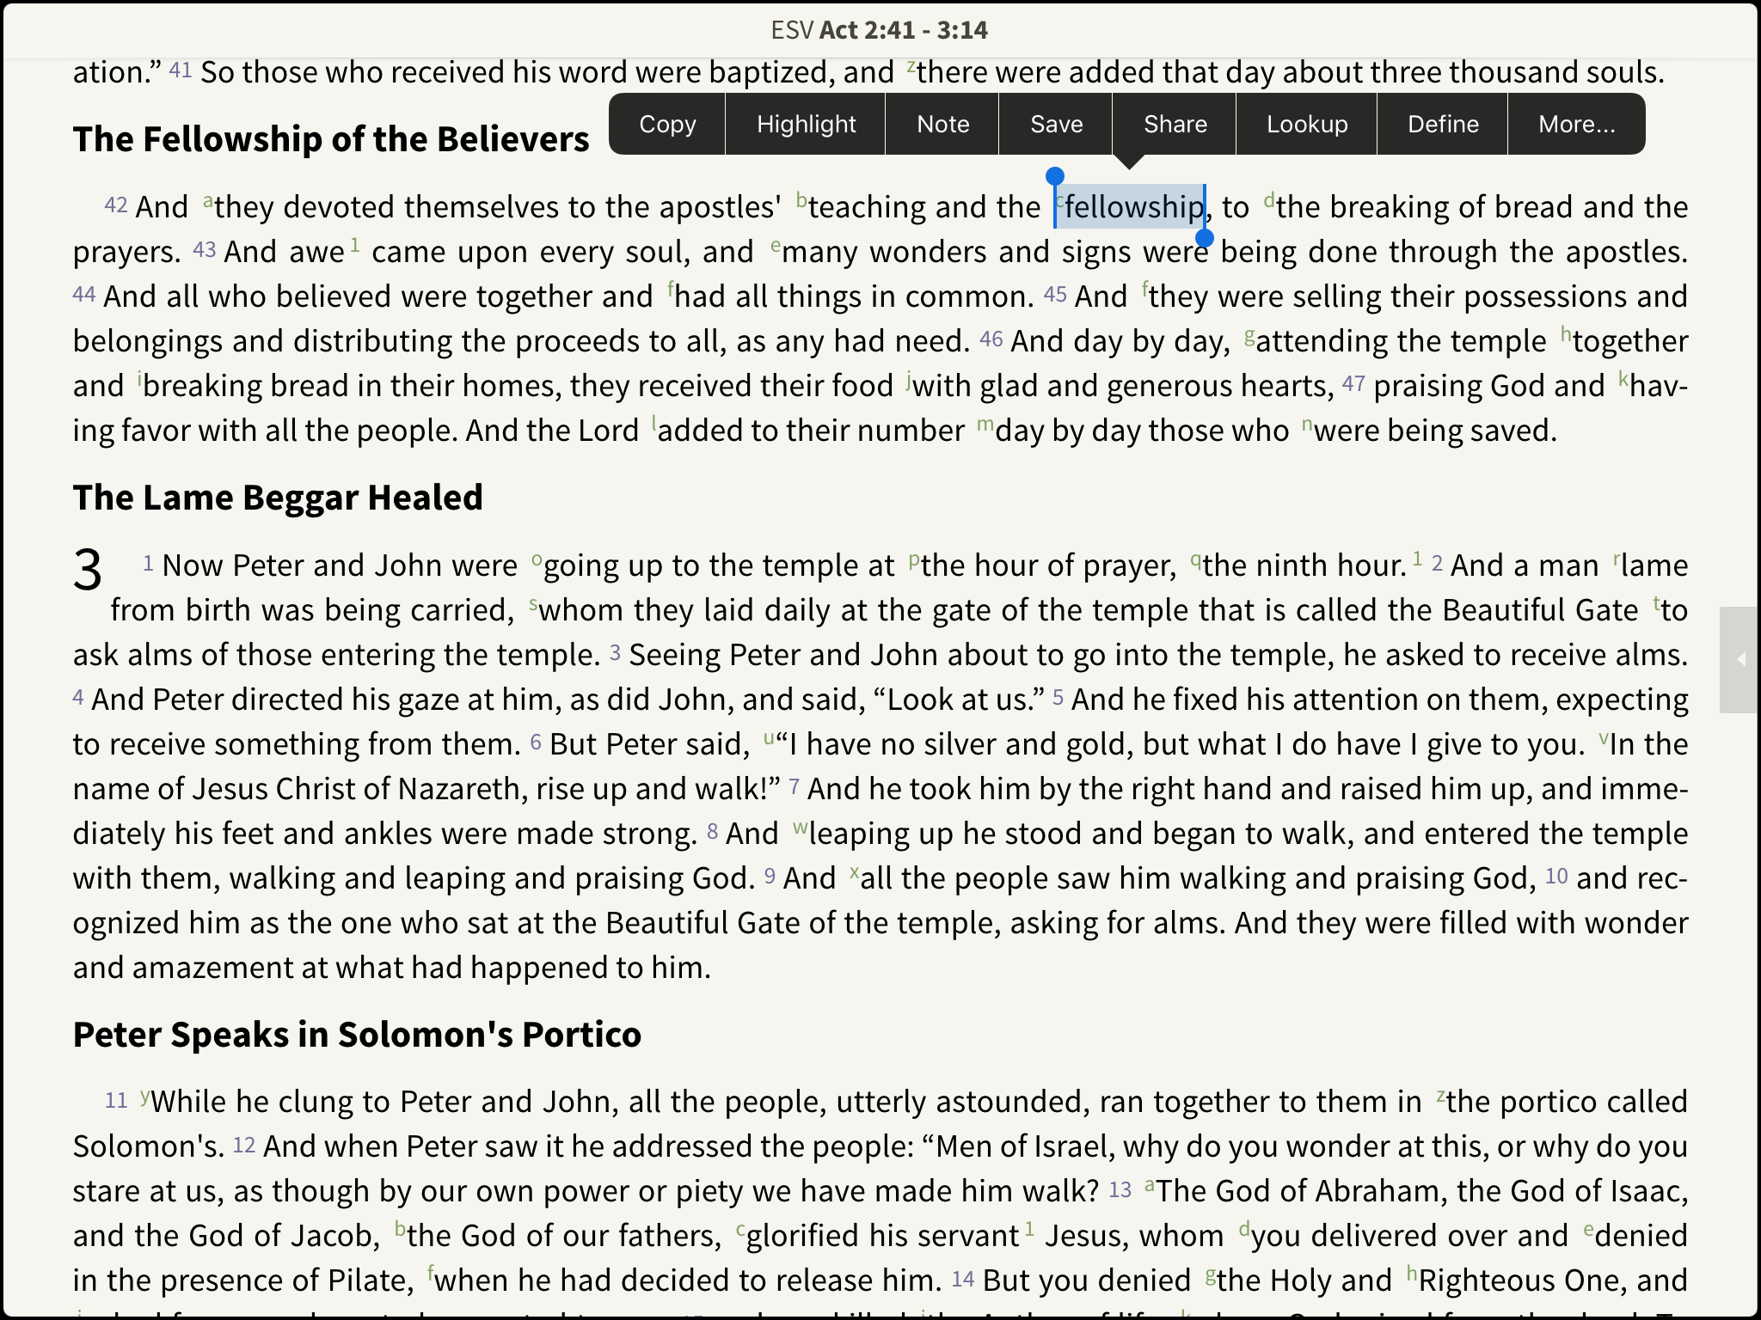The height and width of the screenshot is (1320, 1761).
Task: Tap heading 'The Lame Beggar Healed'
Action: [x=278, y=498]
